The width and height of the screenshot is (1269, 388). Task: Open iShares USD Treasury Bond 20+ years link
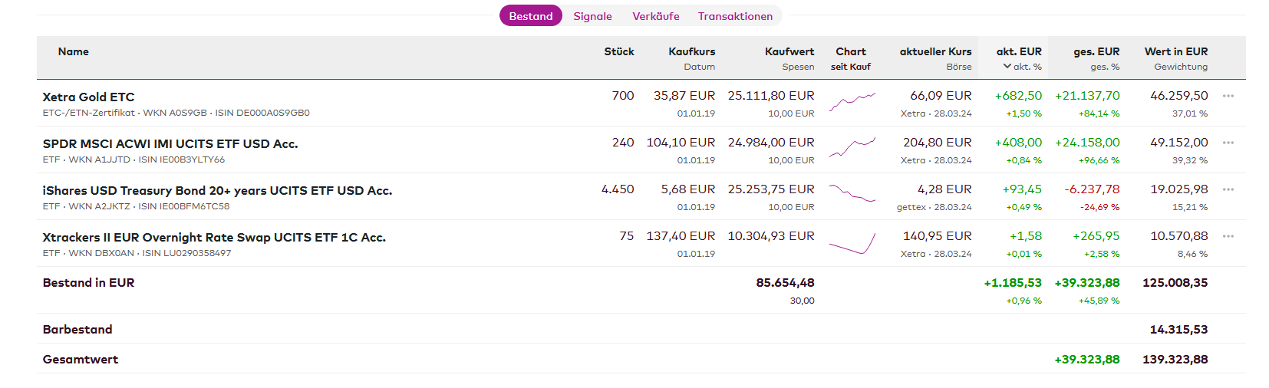217,191
